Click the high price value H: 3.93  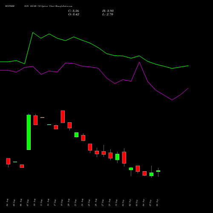(x=108, y=11)
